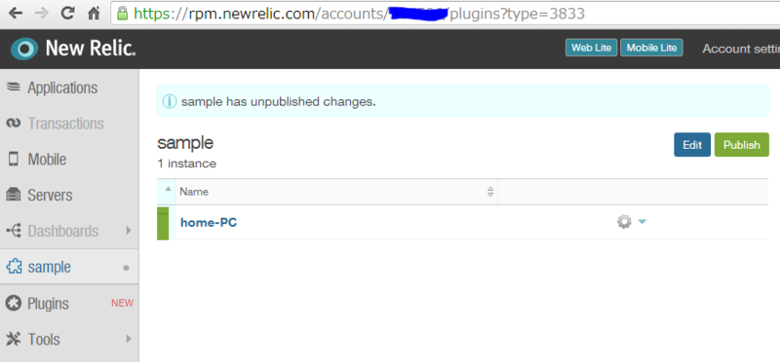Screen dimensions: 780x362
Task: Expand the Tools submenu arrow
Action: point(129,340)
